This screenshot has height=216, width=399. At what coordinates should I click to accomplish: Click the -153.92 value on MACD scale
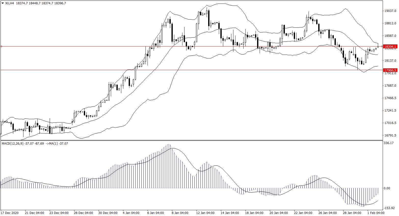click(x=389, y=208)
